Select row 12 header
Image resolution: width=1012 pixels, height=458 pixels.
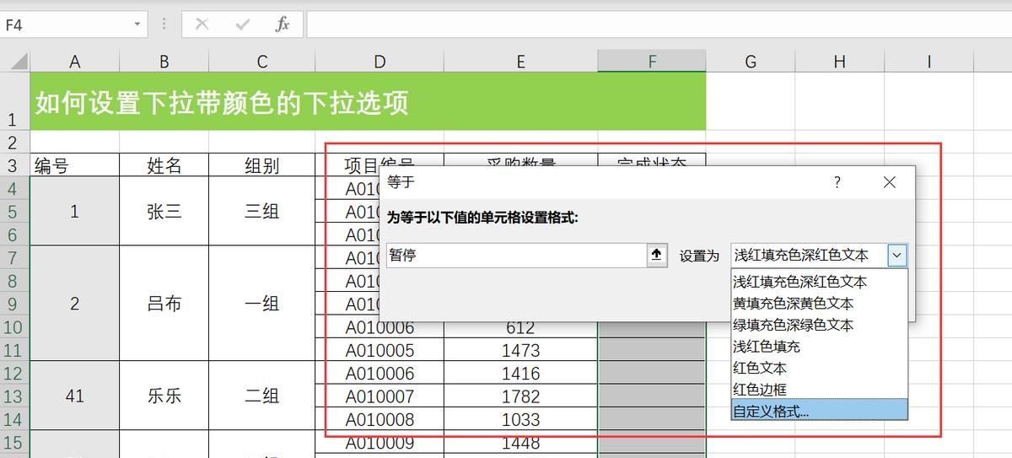(15, 373)
